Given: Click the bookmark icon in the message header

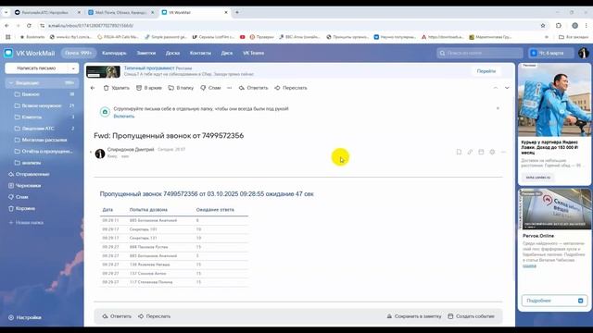Looking at the screenshot, I should [459, 152].
